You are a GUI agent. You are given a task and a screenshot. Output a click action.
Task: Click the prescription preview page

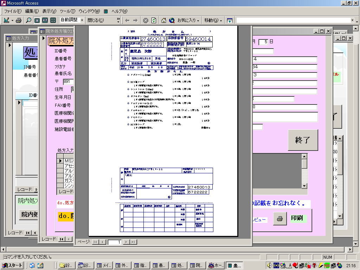[x=163, y=131]
